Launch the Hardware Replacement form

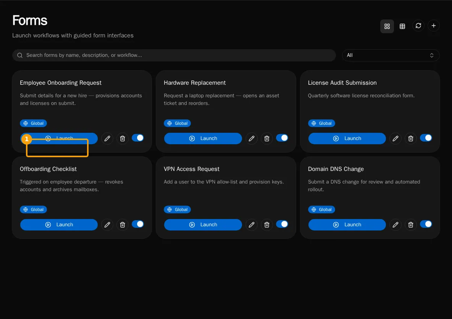pos(203,138)
